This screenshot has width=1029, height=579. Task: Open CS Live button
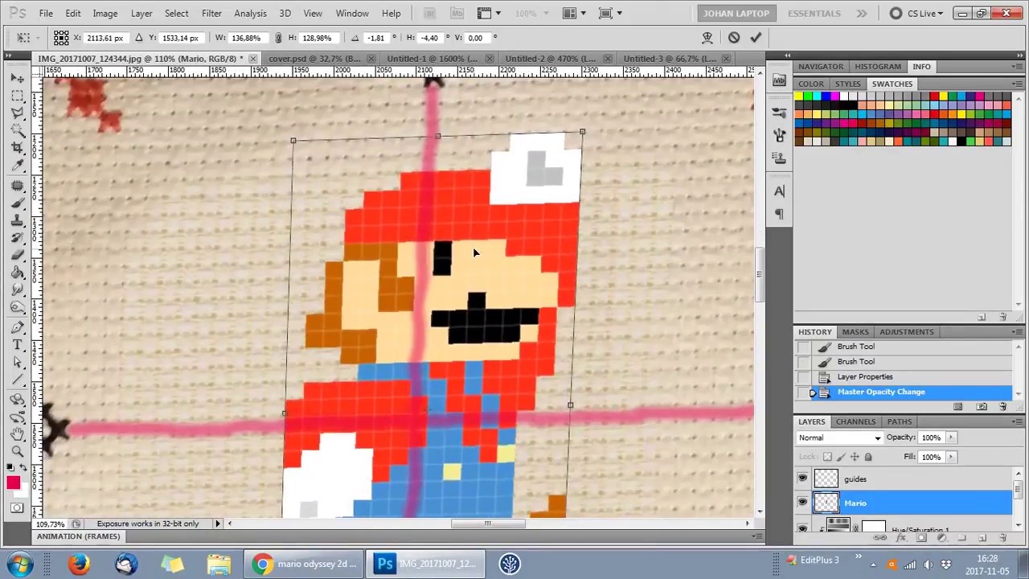point(916,14)
